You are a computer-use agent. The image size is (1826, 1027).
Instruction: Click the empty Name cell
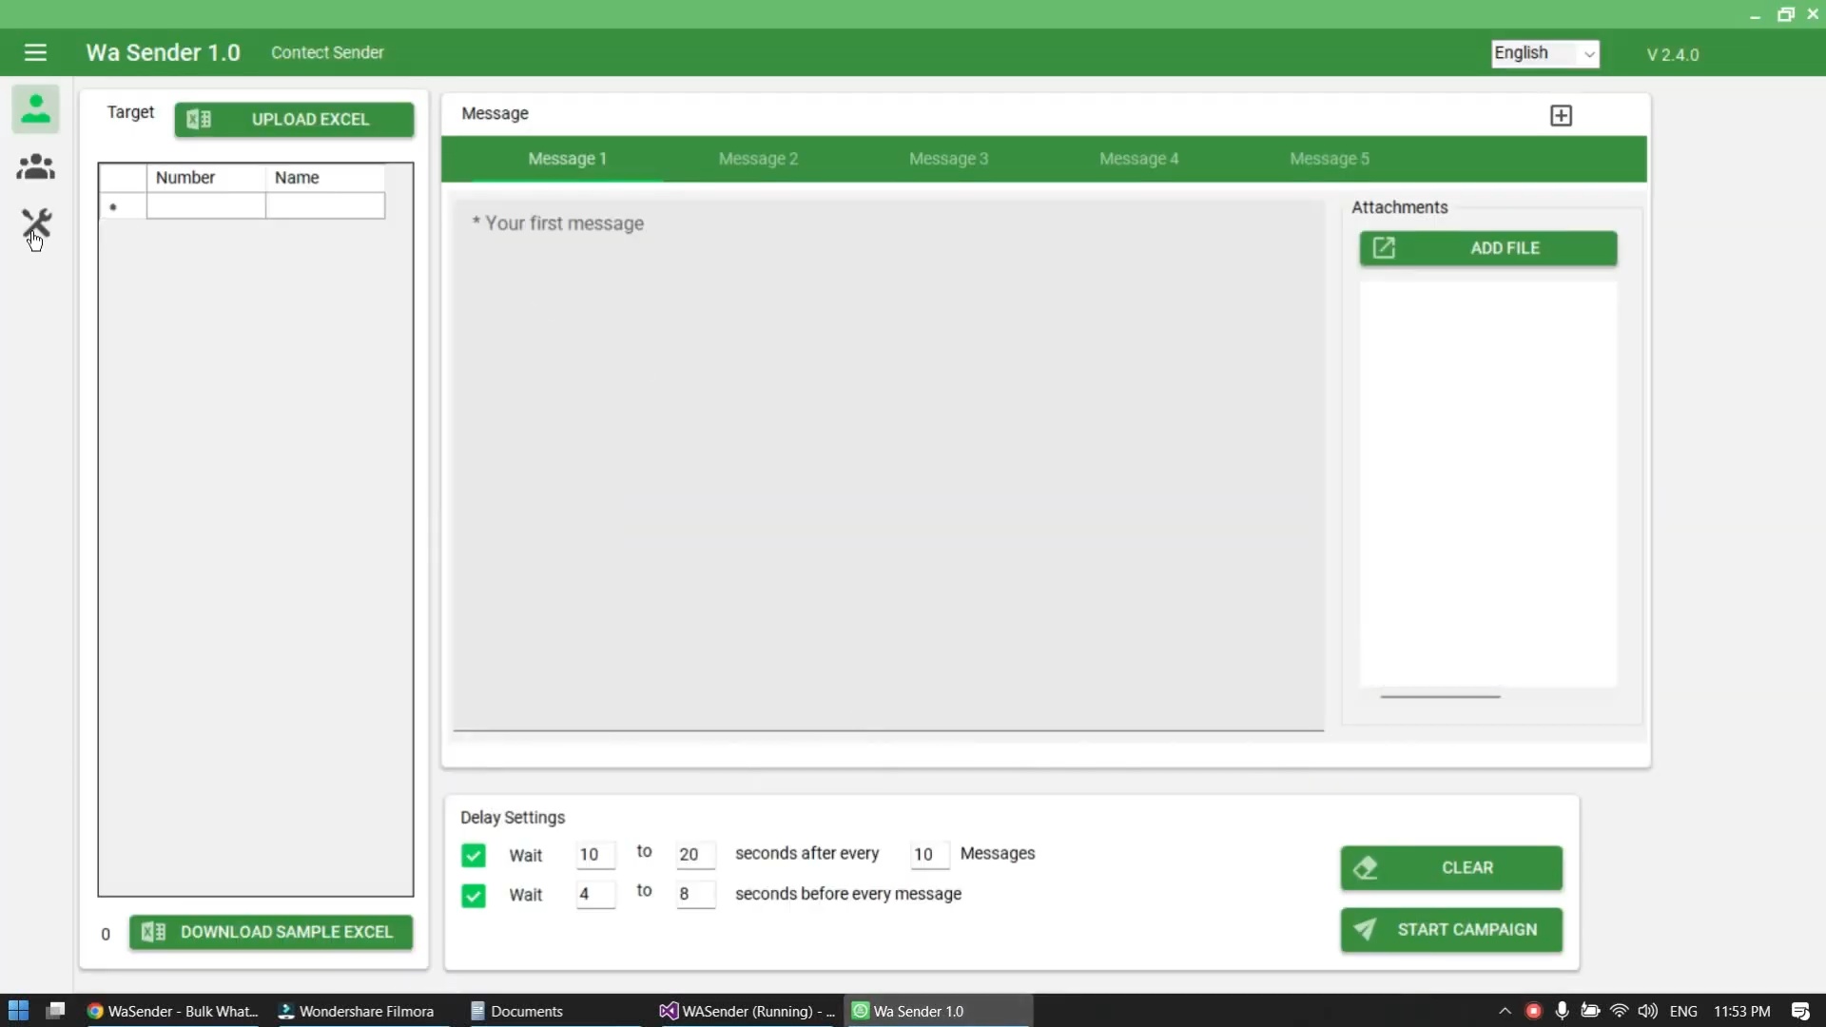(x=325, y=206)
